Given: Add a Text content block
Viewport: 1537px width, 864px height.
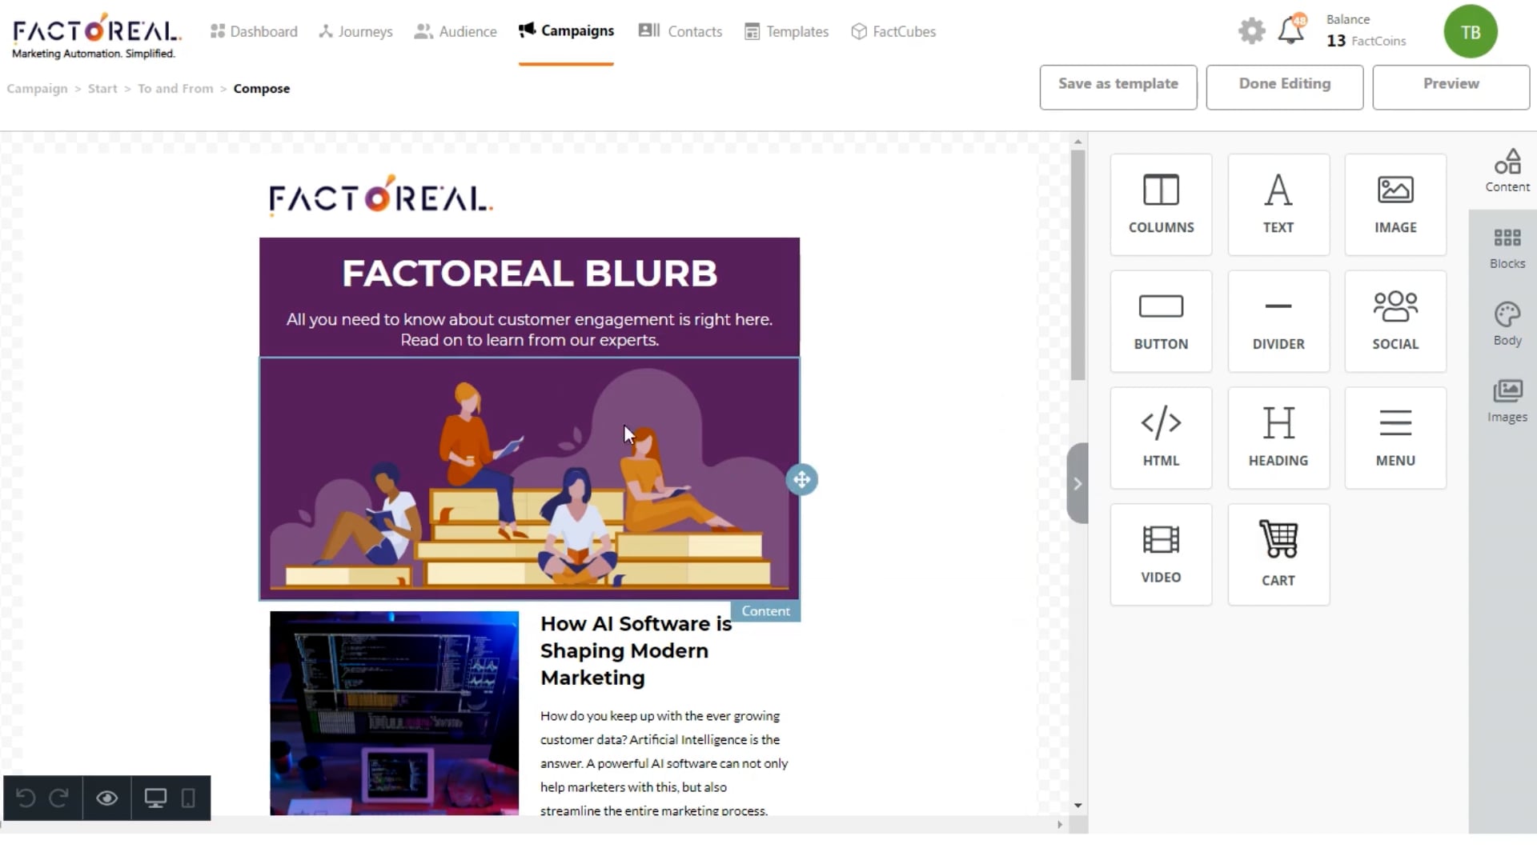Looking at the screenshot, I should [1278, 205].
